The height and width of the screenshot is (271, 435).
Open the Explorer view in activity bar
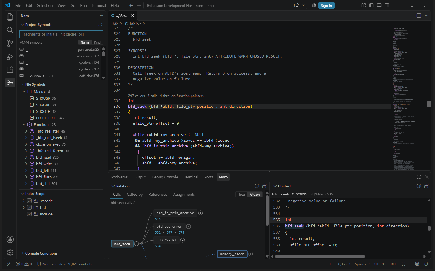coord(10,17)
